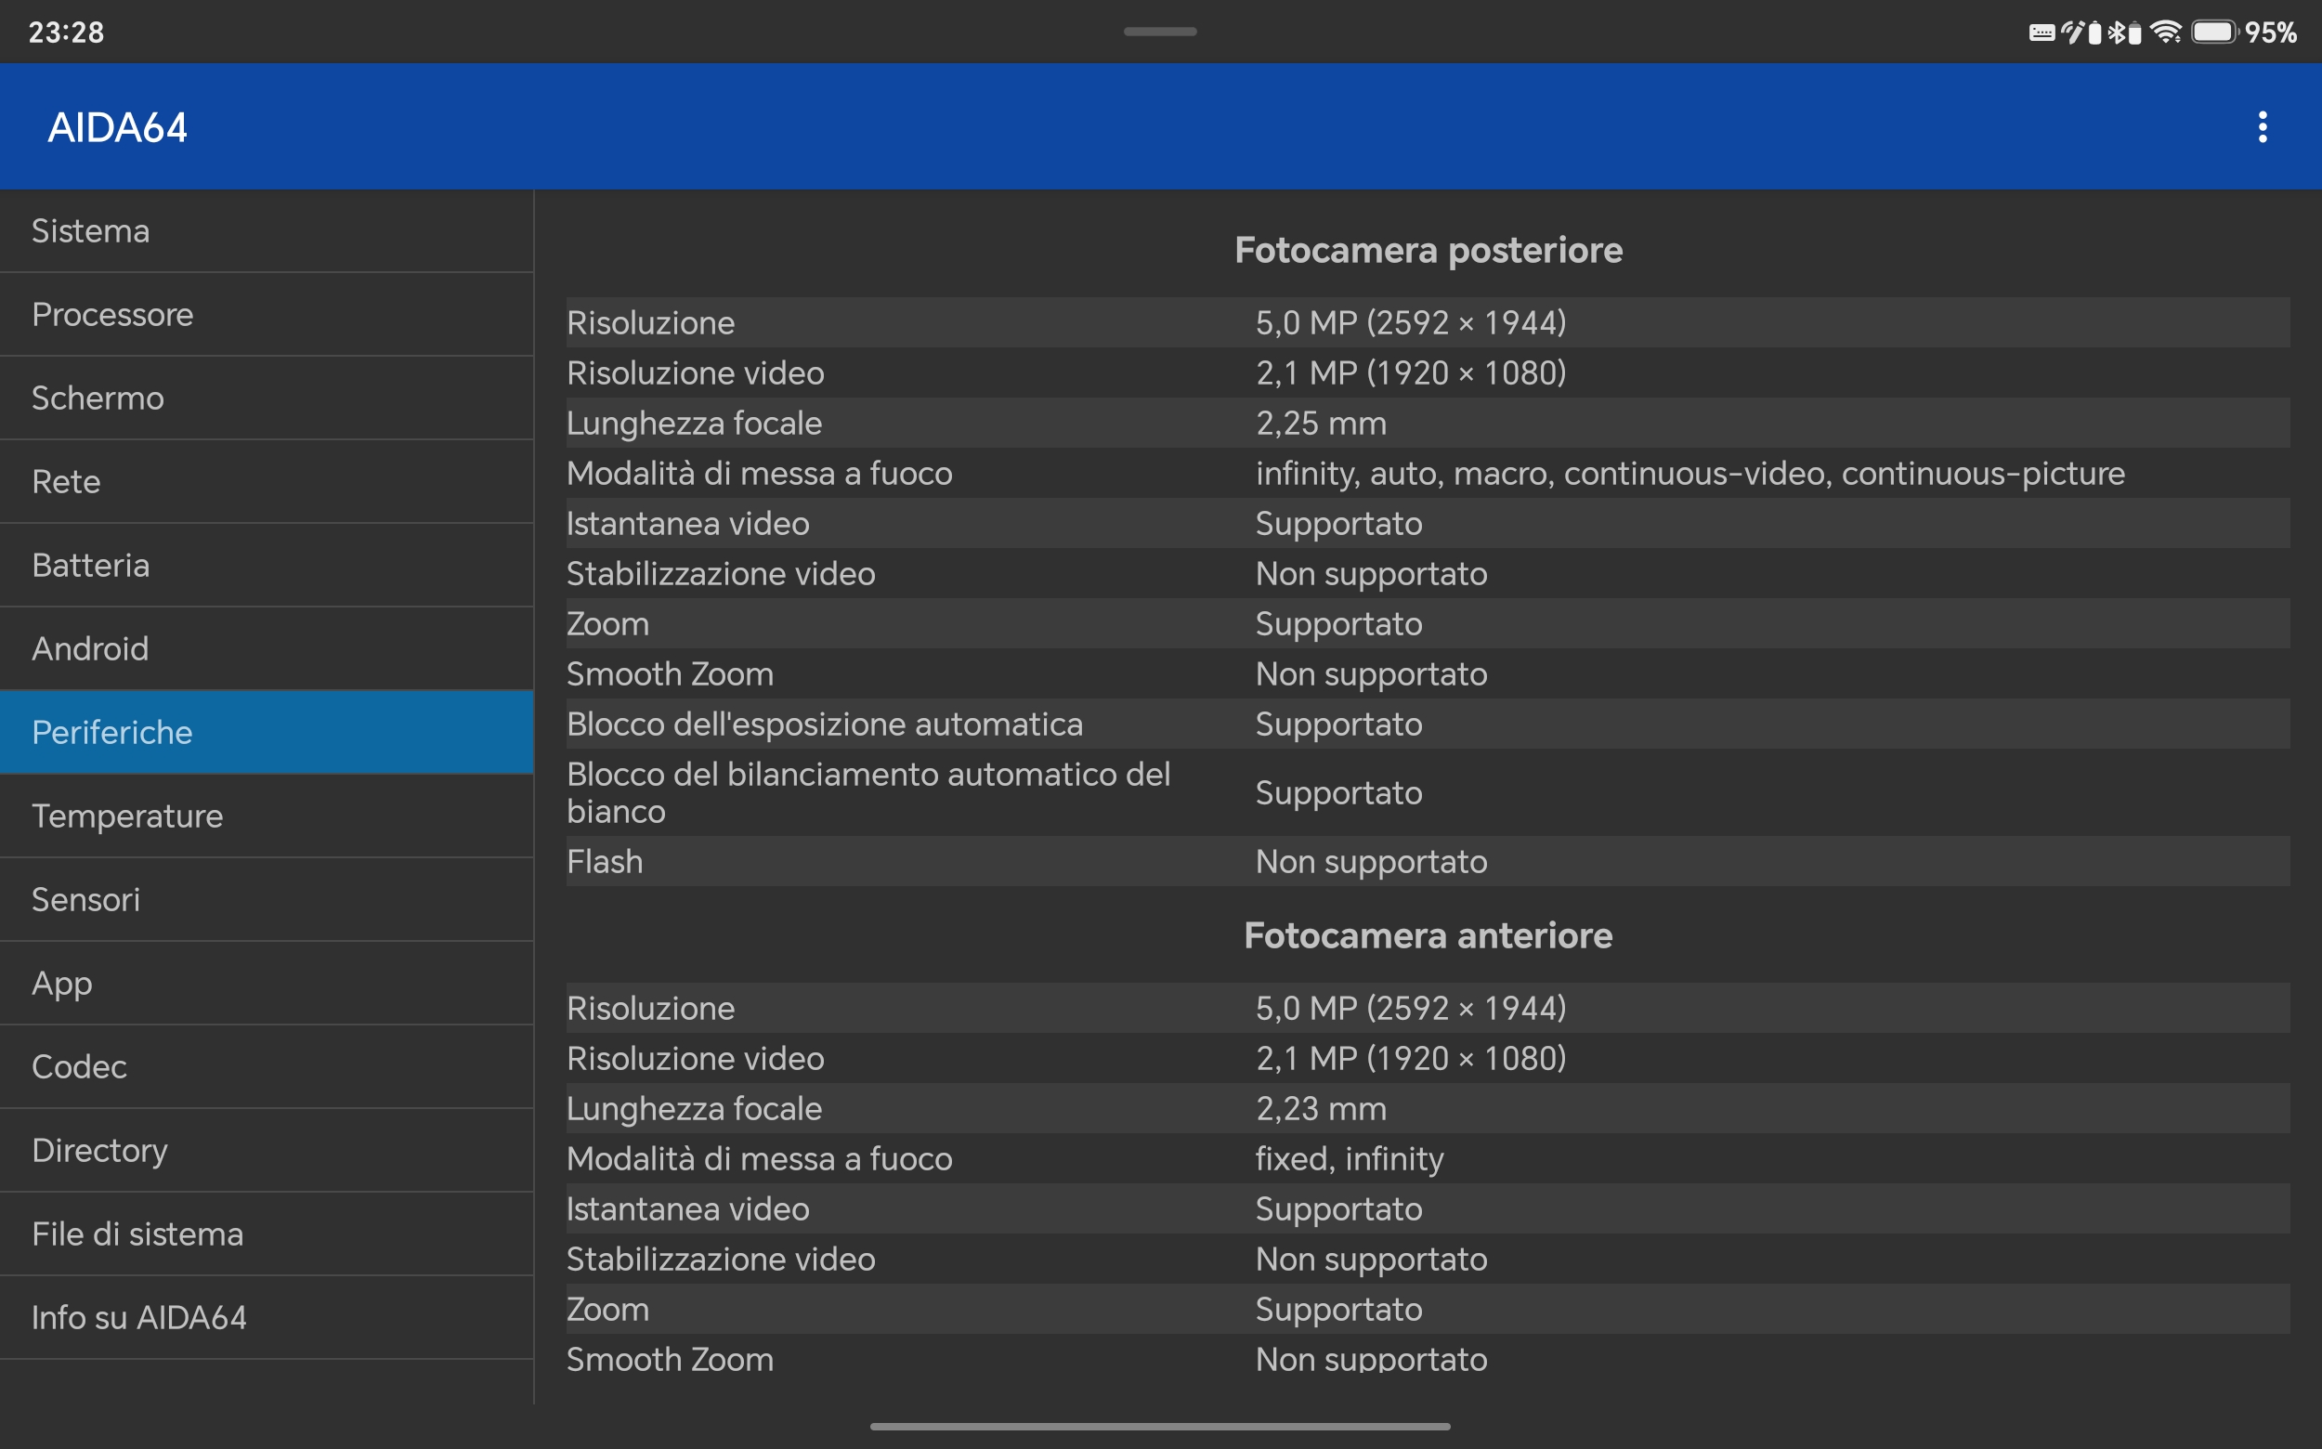Select the 2,23 mm focal length value
The height and width of the screenshot is (1449, 2322).
[1322, 1109]
